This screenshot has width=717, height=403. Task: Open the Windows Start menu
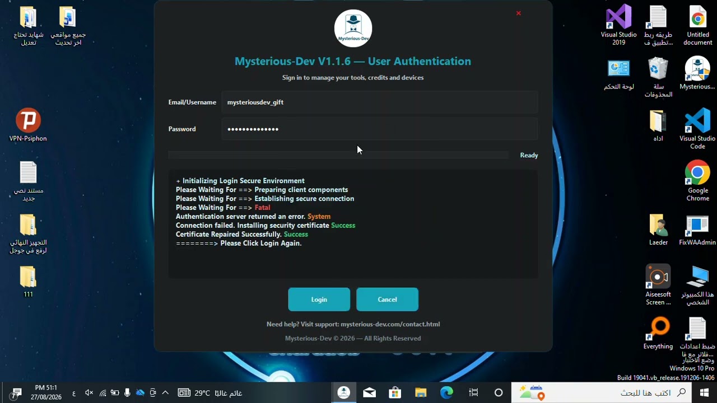(x=704, y=393)
